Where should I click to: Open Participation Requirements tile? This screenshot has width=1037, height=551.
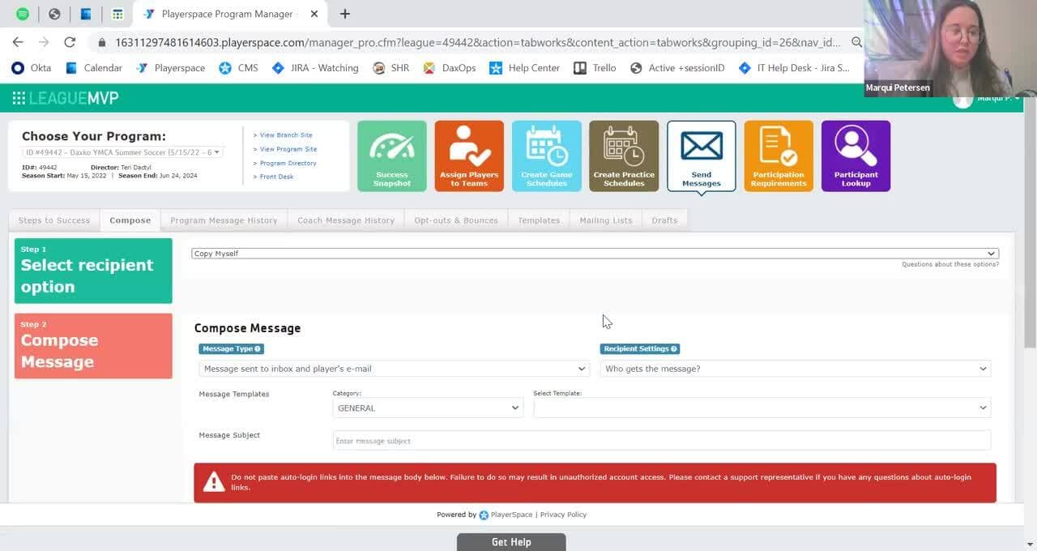tap(779, 156)
